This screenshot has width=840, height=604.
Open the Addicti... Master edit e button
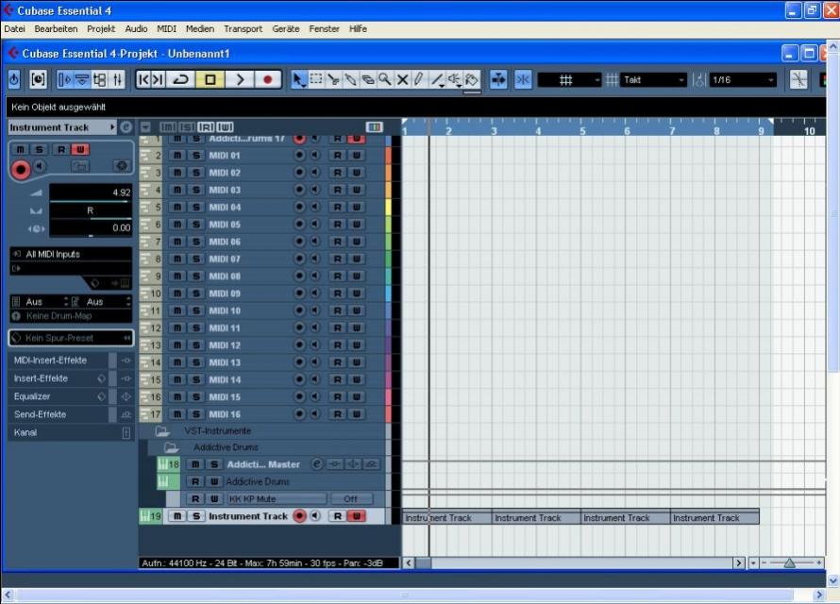[x=317, y=464]
